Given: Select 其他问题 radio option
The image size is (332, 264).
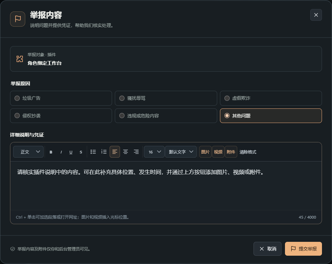Looking at the screenshot, I should click(x=271, y=116).
